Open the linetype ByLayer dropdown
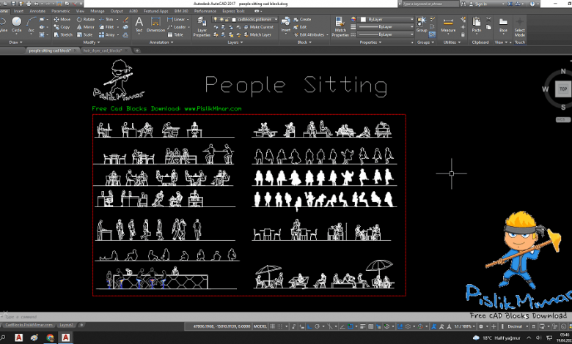This screenshot has width=572, height=344. [386, 34]
